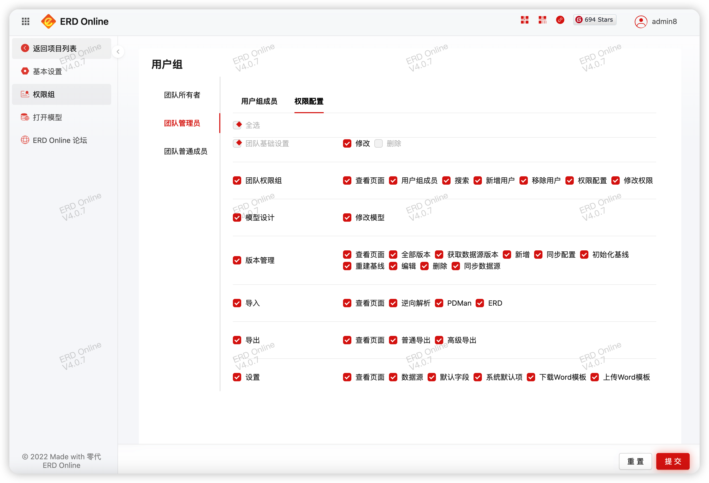Screen dimensions: 709x483
Task: Click the 打开模型 database icon
Action: (25, 117)
